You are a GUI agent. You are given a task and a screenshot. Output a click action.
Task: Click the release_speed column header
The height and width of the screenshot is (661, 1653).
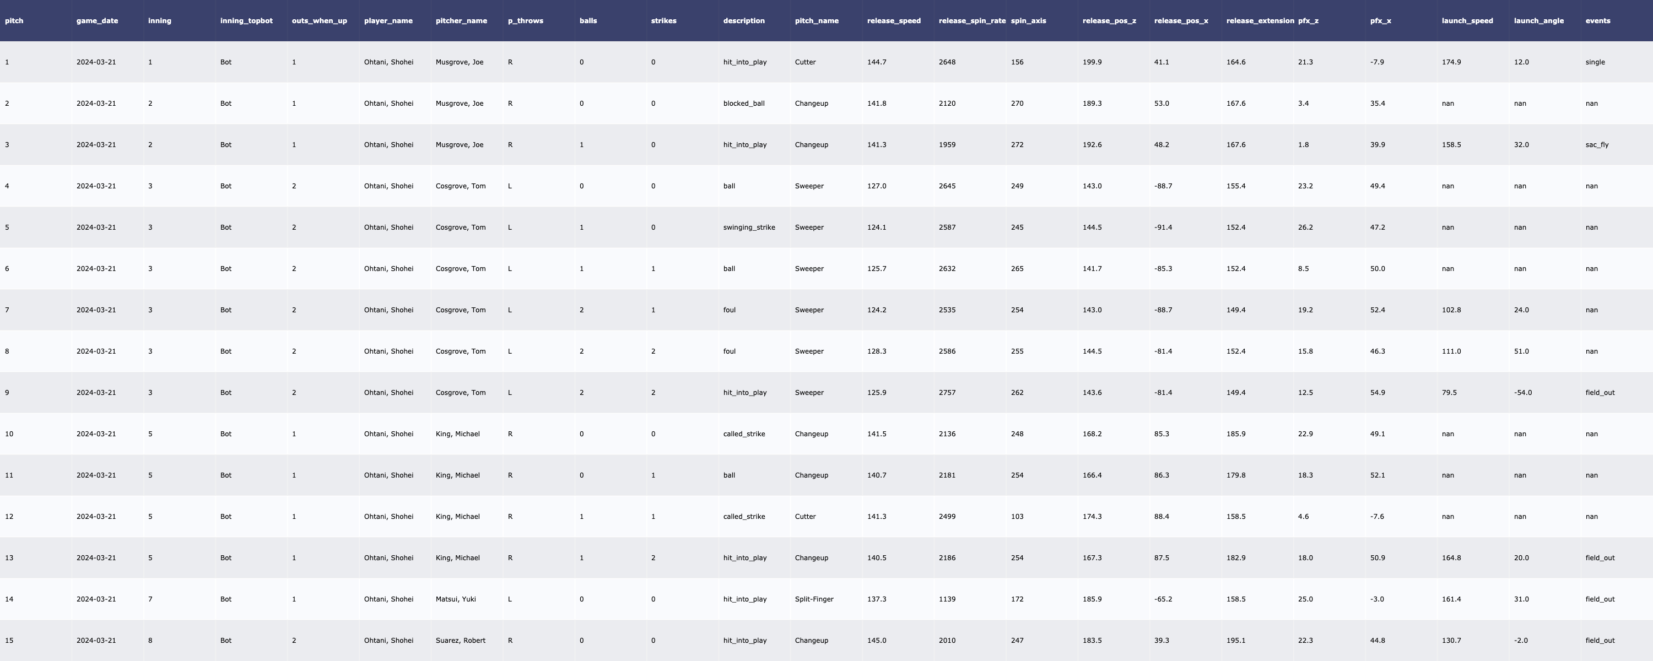(893, 20)
